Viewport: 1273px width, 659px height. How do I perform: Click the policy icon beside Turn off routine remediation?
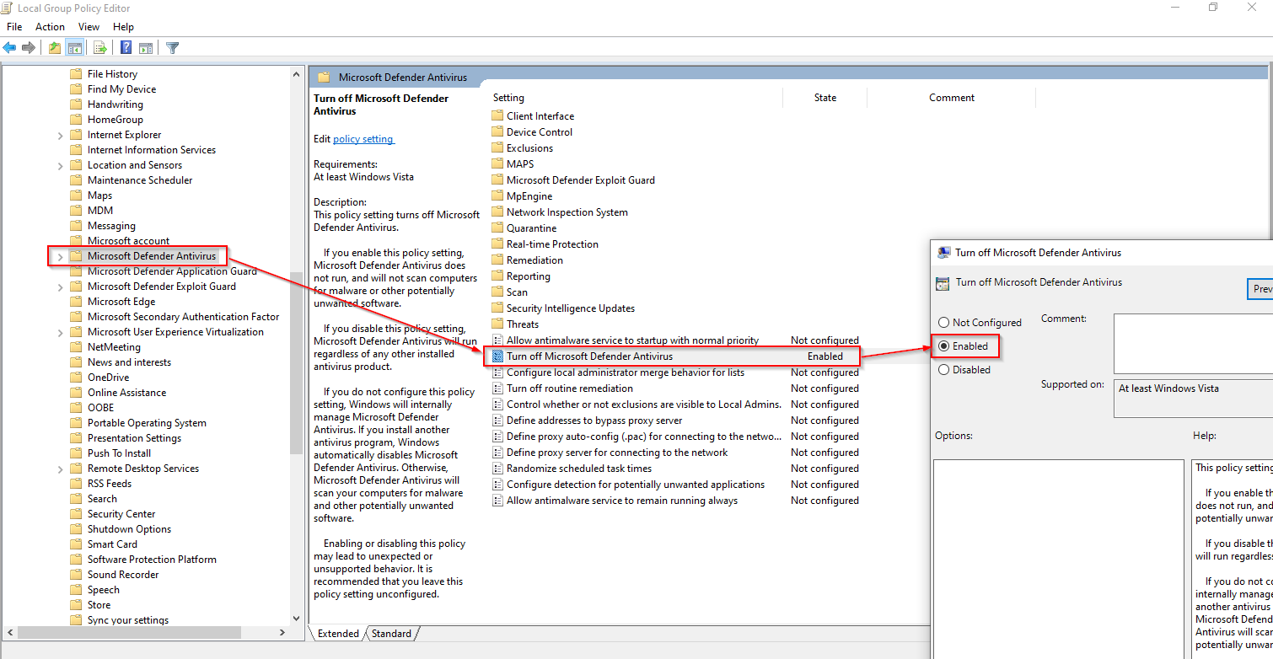click(x=497, y=388)
